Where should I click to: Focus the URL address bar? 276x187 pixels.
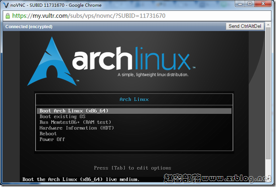(137, 16)
